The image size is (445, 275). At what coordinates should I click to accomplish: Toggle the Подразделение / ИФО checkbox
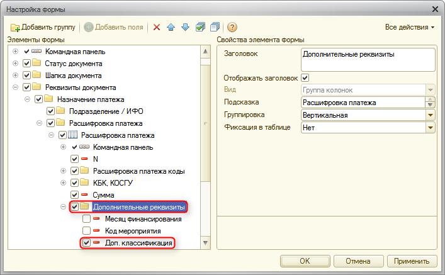pos(50,111)
